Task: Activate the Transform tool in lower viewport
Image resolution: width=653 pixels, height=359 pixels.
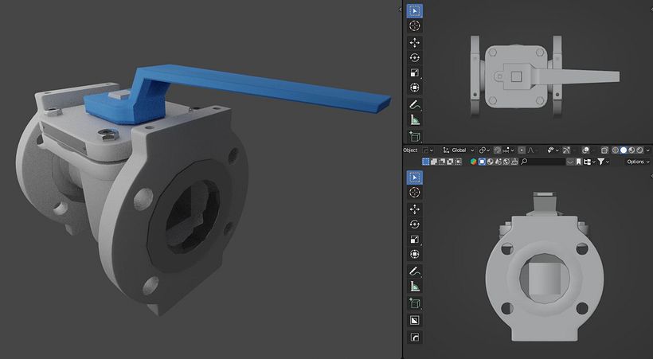Action: tap(414, 254)
